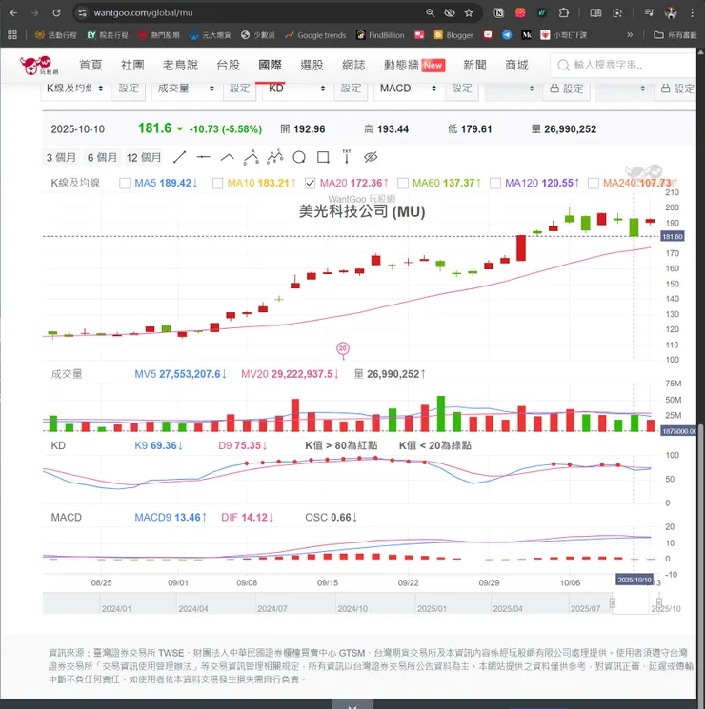Reload the page with browser refresh button
This screenshot has height=709, width=705.
pyautogui.click(x=56, y=13)
